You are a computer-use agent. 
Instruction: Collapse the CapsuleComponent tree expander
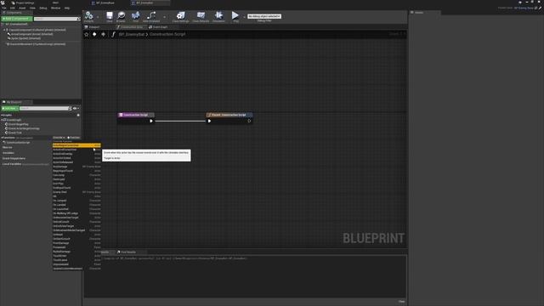coord(4,30)
